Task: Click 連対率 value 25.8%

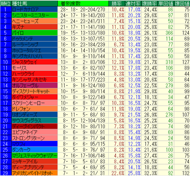Action: (x=134, y=173)
